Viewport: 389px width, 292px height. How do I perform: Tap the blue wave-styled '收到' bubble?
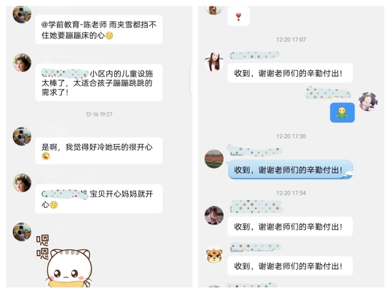click(290, 170)
